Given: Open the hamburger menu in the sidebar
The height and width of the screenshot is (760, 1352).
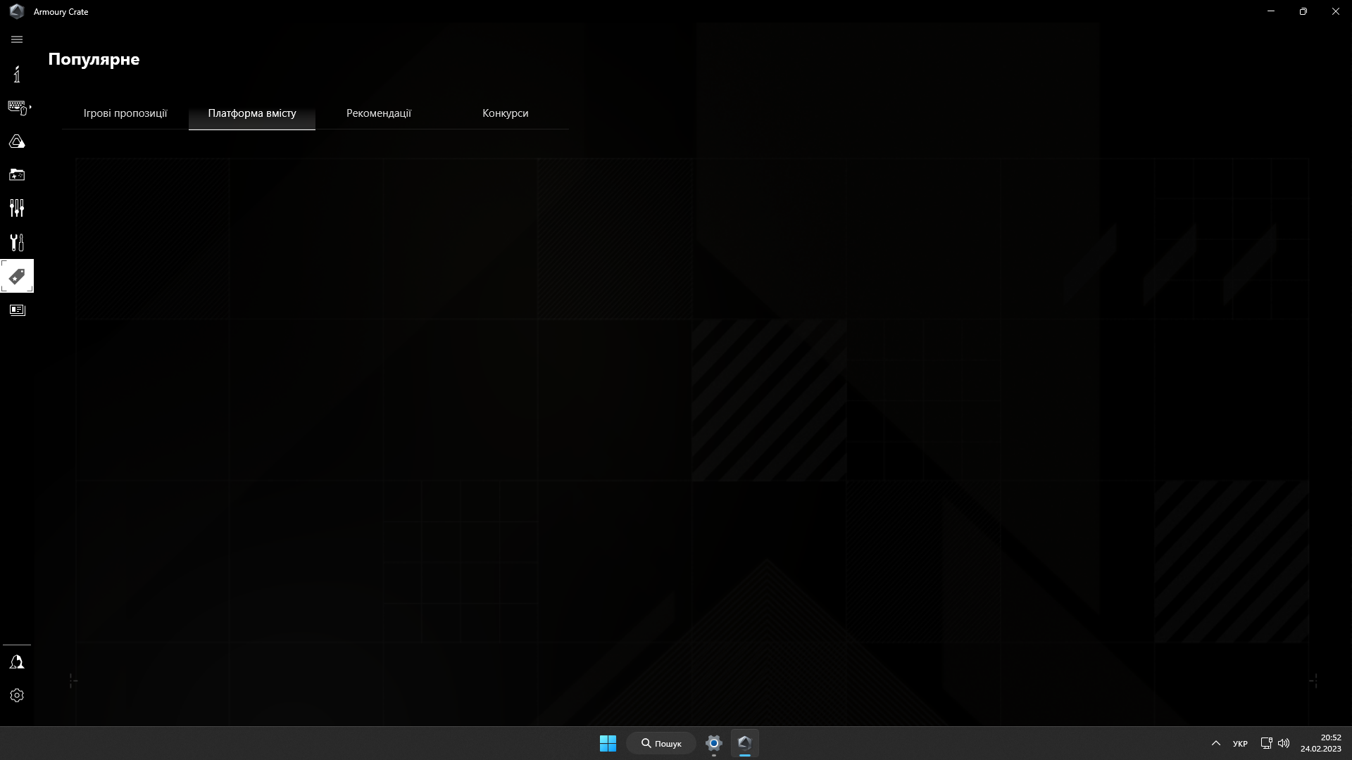Looking at the screenshot, I should (17, 39).
